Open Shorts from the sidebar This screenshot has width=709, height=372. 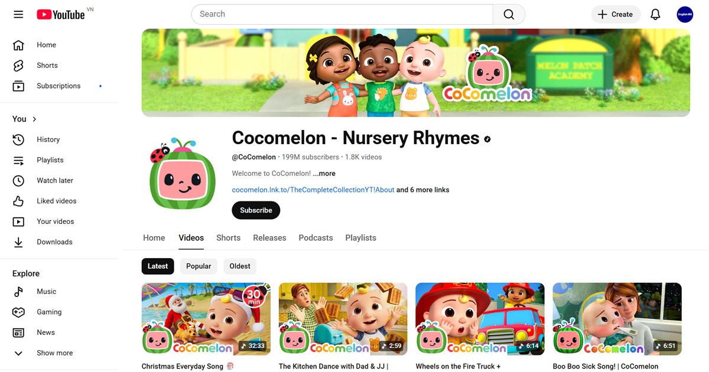pos(47,65)
